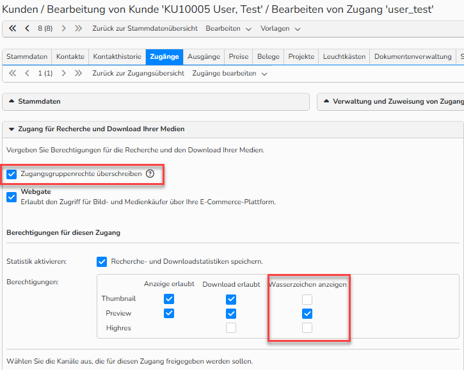The width and height of the screenshot is (464, 370).
Task: Uncheck the Webgate checkbox
Action: 12,197
